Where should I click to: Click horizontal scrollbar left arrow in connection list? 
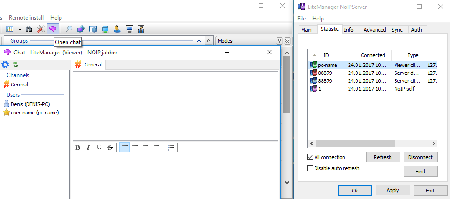312,143
